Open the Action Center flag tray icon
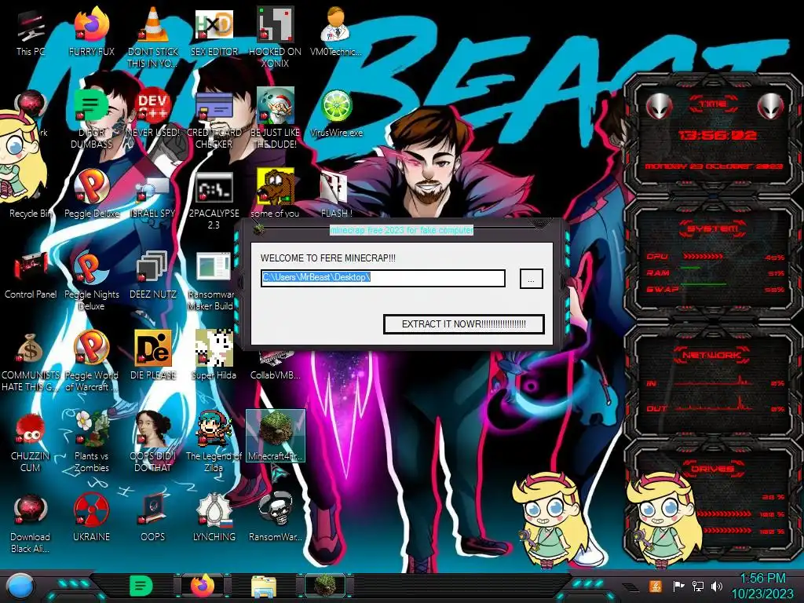This screenshot has width=804, height=603. click(679, 586)
